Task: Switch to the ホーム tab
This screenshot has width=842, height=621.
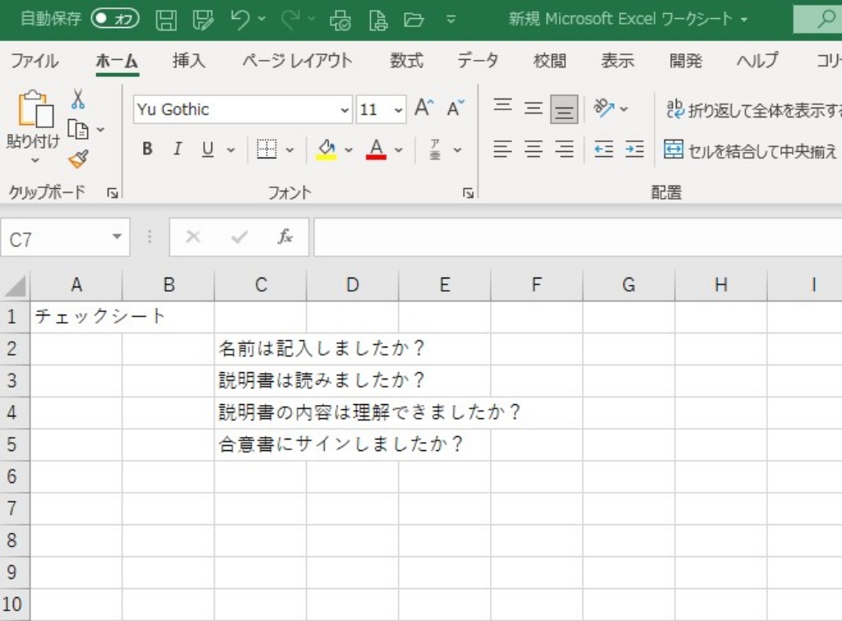Action: point(117,61)
